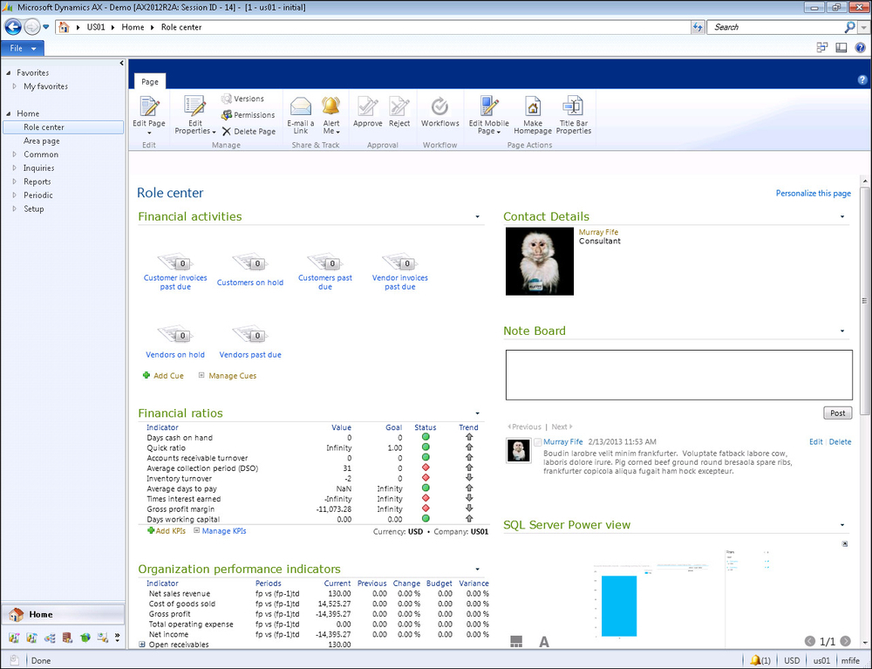Select Role center in the navigation tree
The width and height of the screenshot is (872, 669).
[x=64, y=127]
